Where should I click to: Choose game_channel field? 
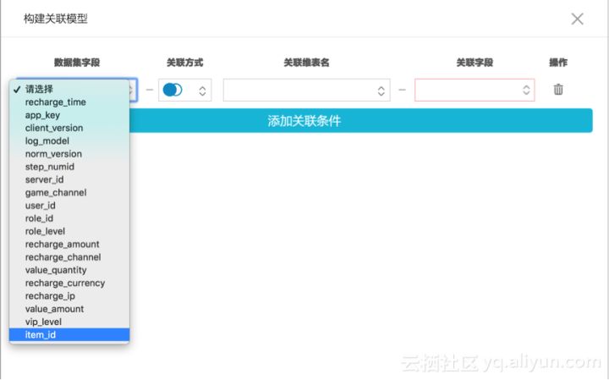tap(69, 192)
